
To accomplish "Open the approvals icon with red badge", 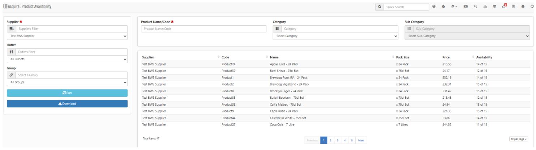I will (504, 6).
